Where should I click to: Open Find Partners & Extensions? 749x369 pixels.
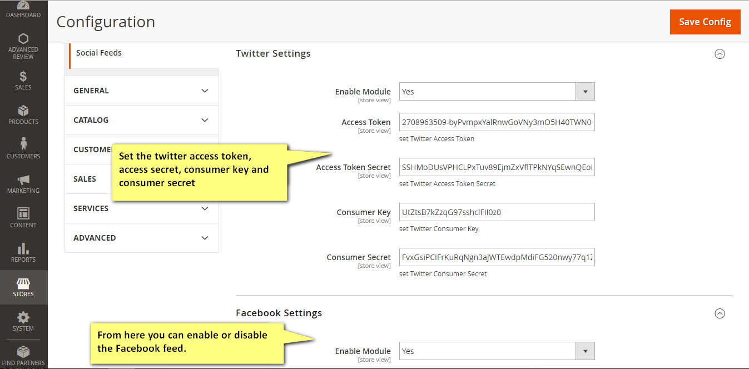click(23, 356)
